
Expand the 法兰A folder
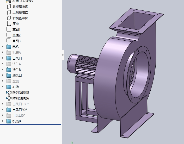(x=3, y=64)
